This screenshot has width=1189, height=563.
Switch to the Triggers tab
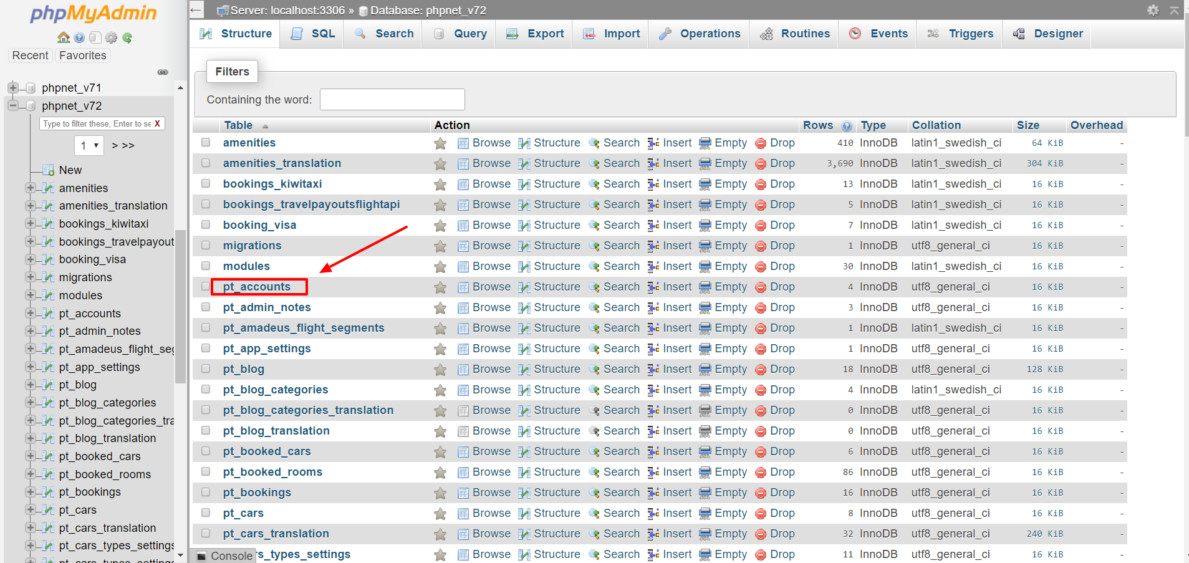click(960, 34)
